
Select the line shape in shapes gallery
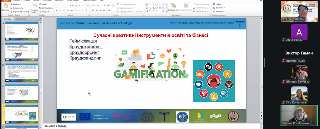150,4
